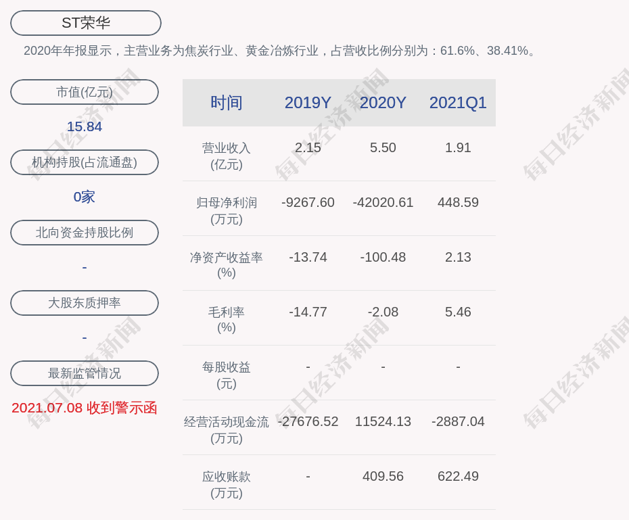The height and width of the screenshot is (520, 629).
Task: Click the 时间 table header
Action: 227,103
